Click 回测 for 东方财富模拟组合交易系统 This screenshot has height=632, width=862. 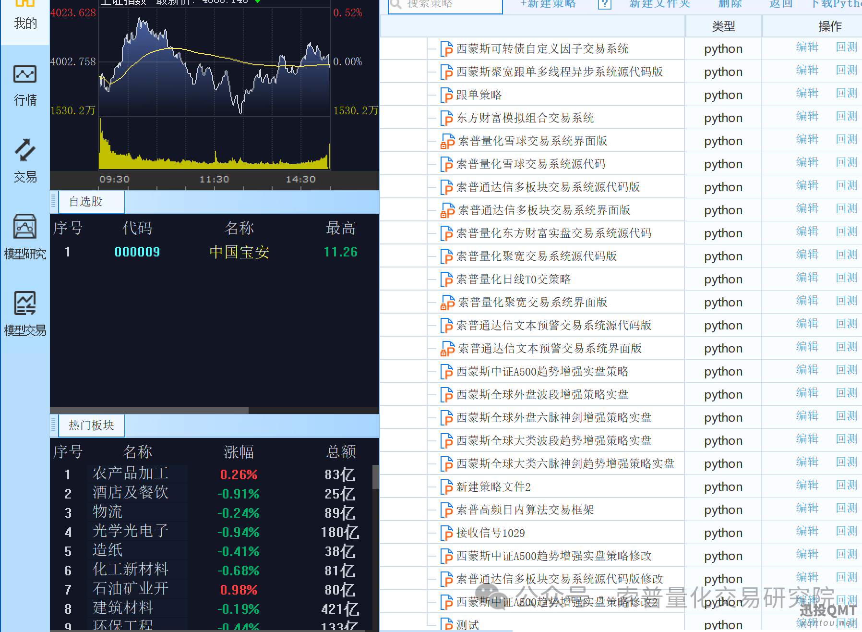click(846, 117)
